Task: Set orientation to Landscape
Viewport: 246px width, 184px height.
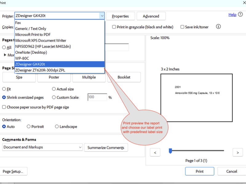Action: click(57, 126)
